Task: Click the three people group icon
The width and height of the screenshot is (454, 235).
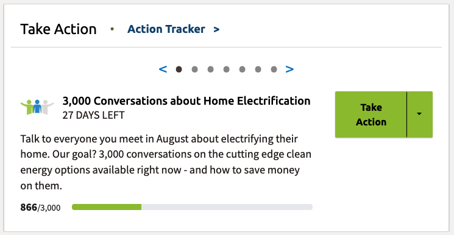Action: click(37, 107)
